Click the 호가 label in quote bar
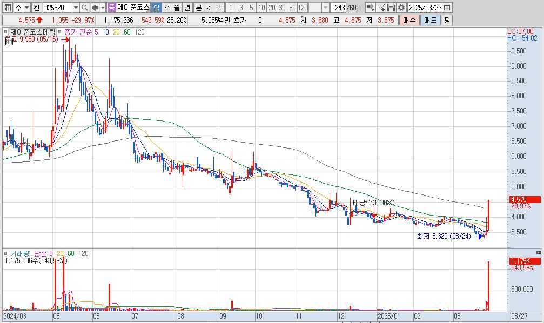This screenshot has width=544, height=323. point(240,20)
